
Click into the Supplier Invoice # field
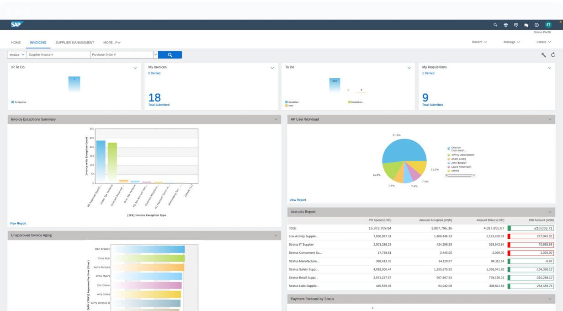point(58,55)
